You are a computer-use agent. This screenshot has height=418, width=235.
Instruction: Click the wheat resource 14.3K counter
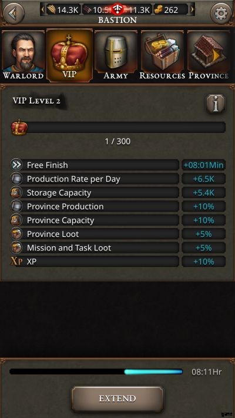[63, 10]
